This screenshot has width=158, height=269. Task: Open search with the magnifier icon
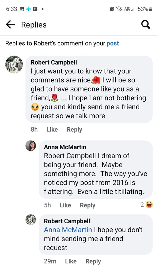click(x=146, y=25)
